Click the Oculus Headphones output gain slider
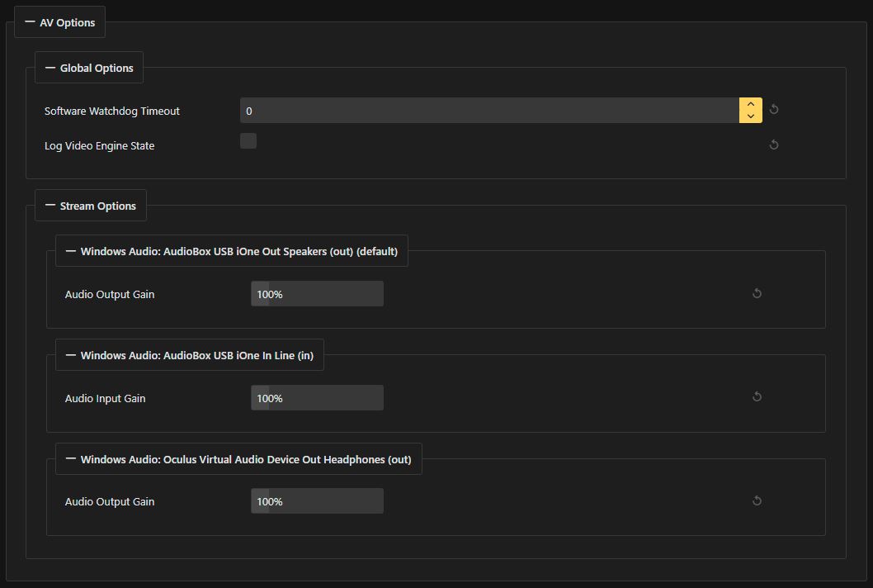Image resolution: width=873 pixels, height=588 pixels. [x=317, y=501]
